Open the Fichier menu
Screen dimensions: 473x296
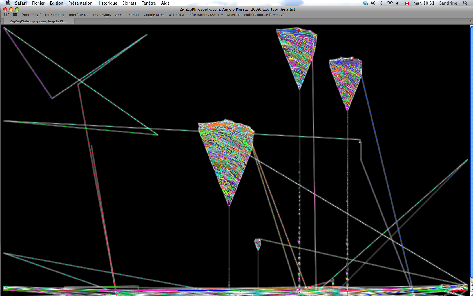[38, 3]
